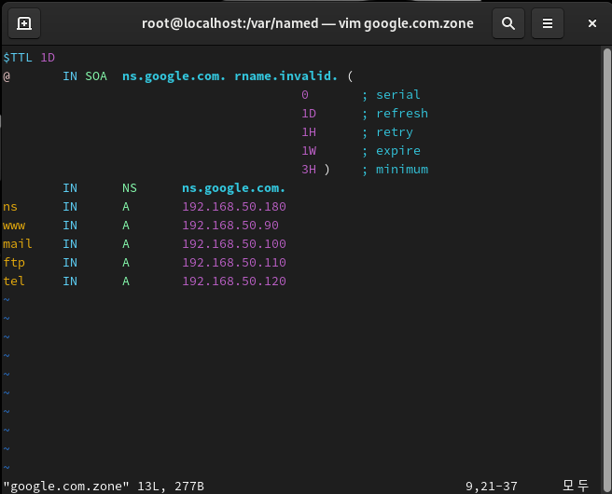
Task: Click IP address 192.168.50.90
Action: pos(230,226)
